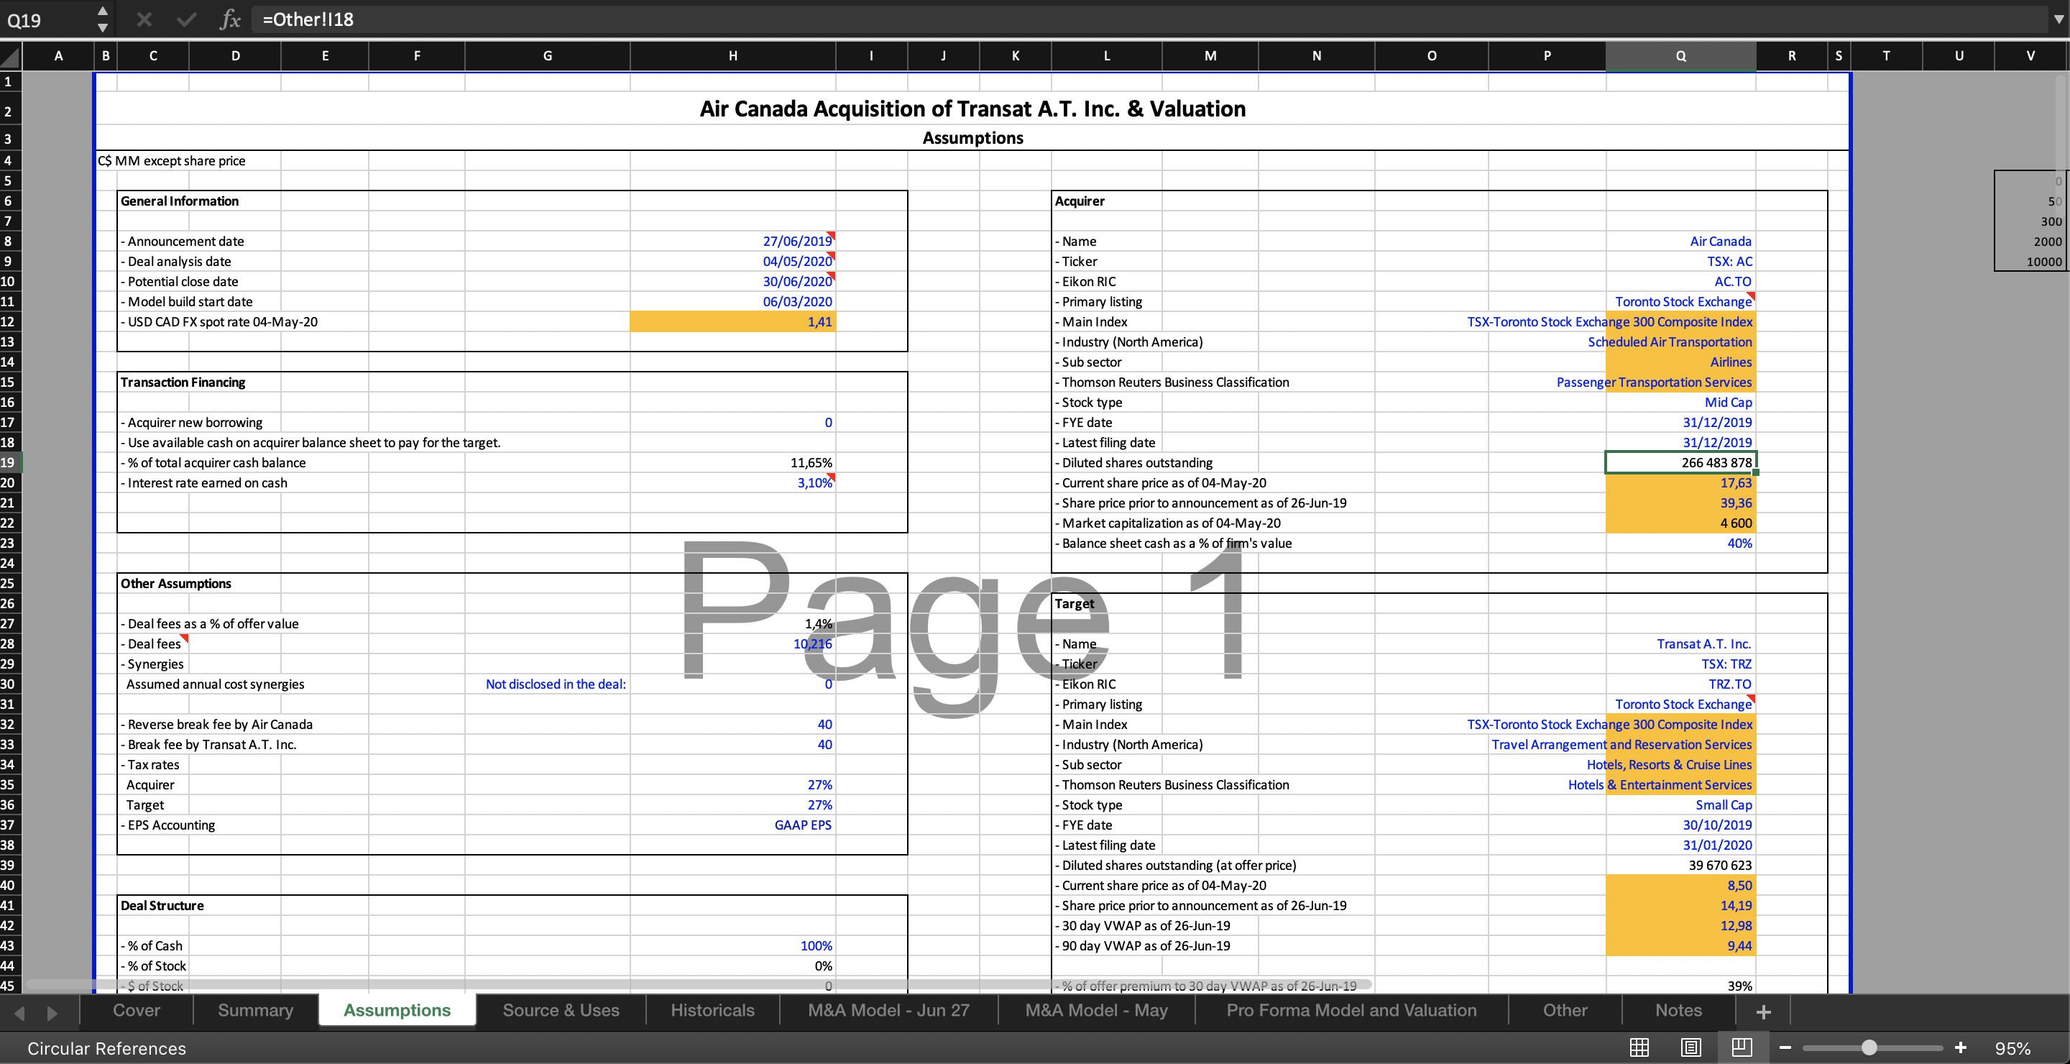Open the Pro Forma Model and Valuation tab

pos(1351,1010)
